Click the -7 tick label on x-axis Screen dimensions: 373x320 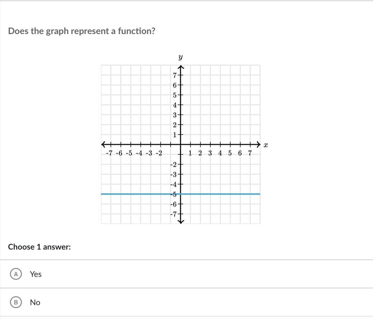[109, 153]
